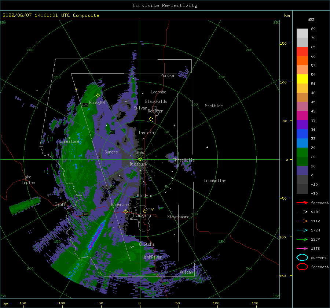
Task: Click the magenta 18TS arrow icon
Action: [x=302, y=249]
